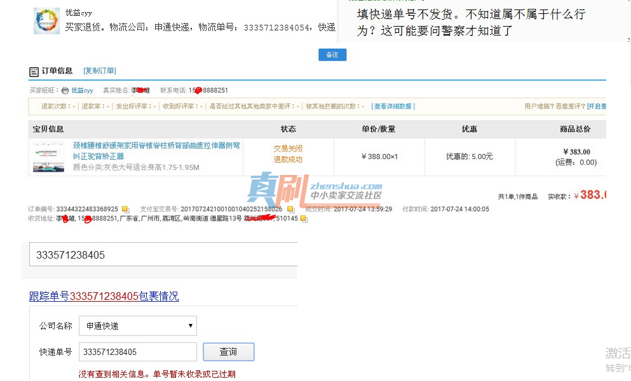
Task: Copy the 支付宝交易号 using its yellow icon
Action: click(x=290, y=209)
